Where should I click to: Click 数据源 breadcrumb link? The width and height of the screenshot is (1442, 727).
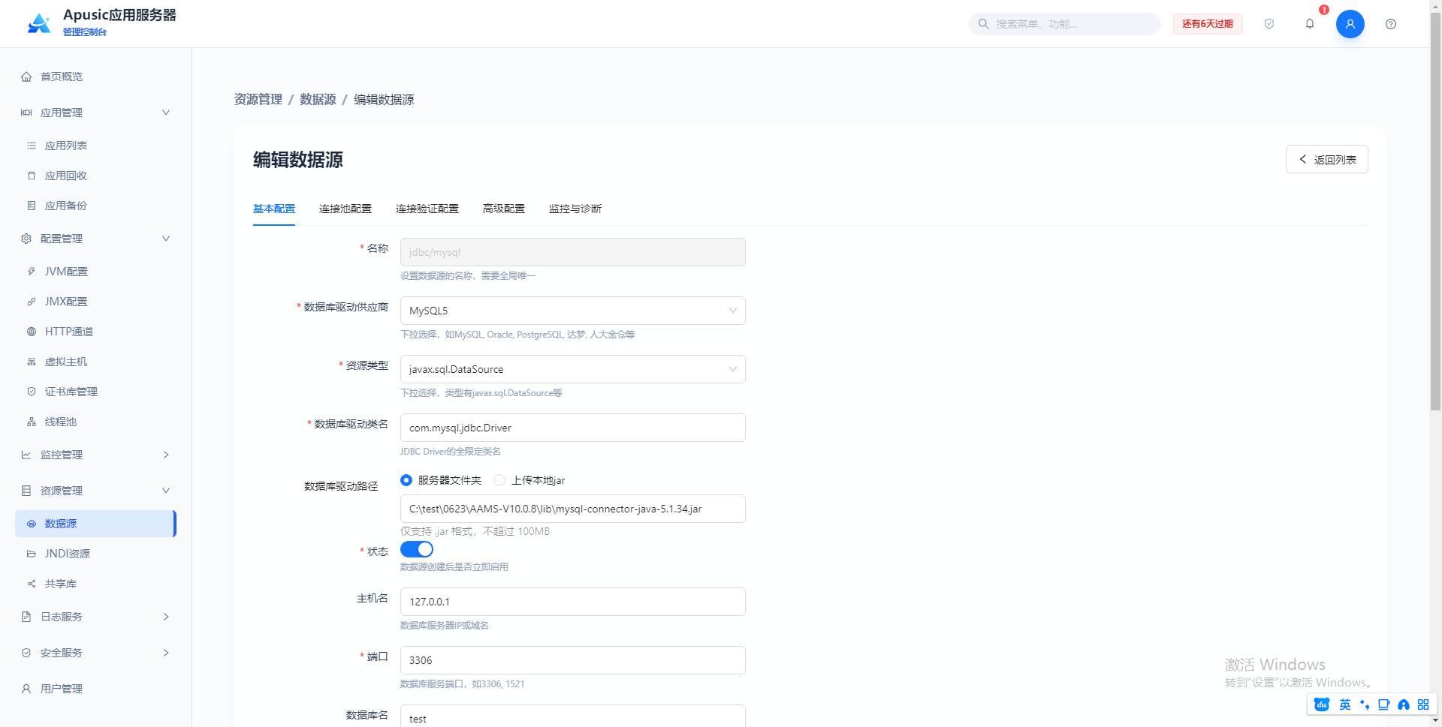[x=318, y=99]
